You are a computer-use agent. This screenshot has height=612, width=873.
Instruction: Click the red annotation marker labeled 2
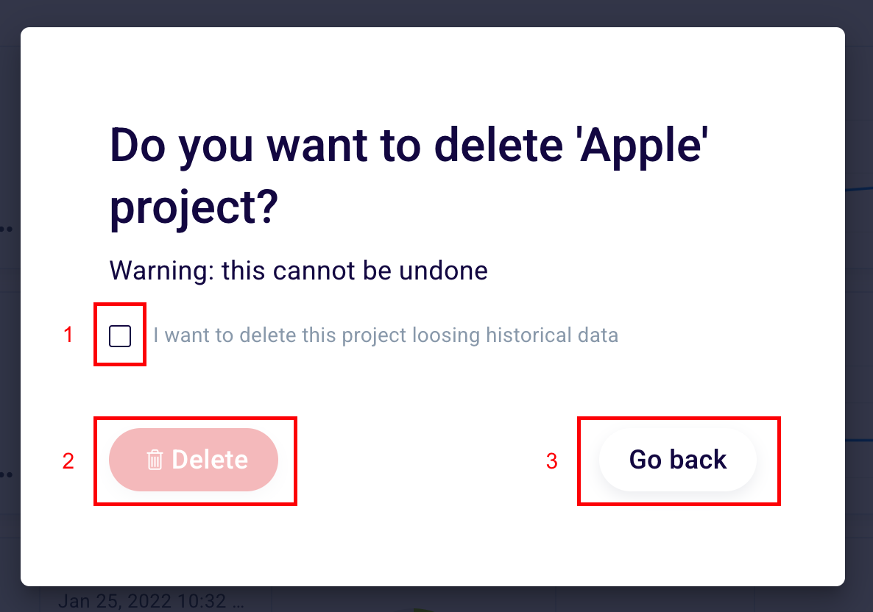68,462
